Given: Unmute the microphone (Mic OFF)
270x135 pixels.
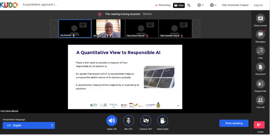Looking at the screenshot, I should (x=128, y=121).
